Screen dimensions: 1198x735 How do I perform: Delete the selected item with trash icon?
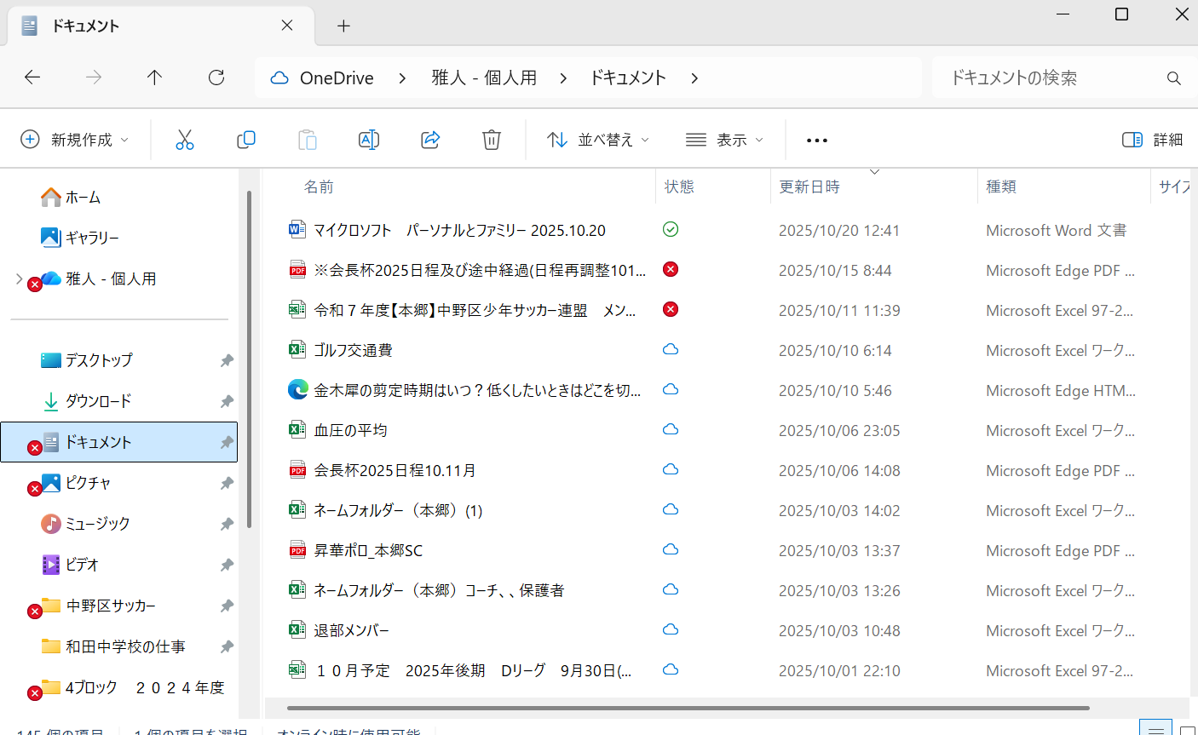pos(492,140)
